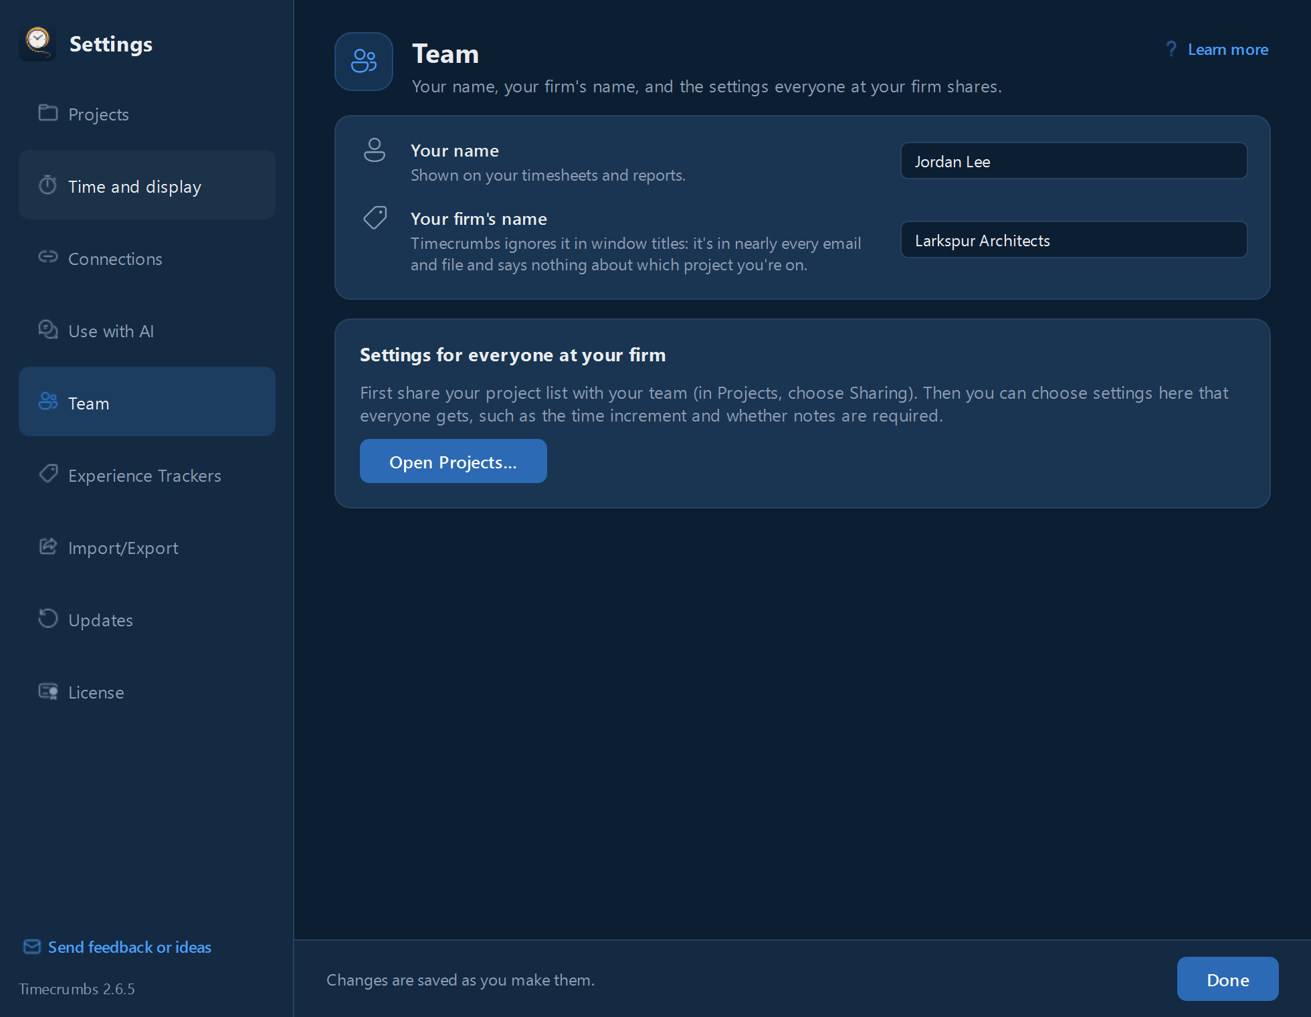Click the Done button
Screen dimensions: 1311x1017
pyautogui.click(x=1228, y=979)
